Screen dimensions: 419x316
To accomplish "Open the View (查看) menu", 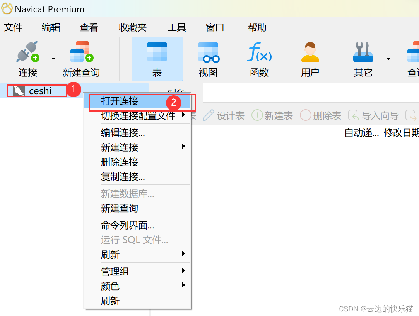I will click(89, 27).
